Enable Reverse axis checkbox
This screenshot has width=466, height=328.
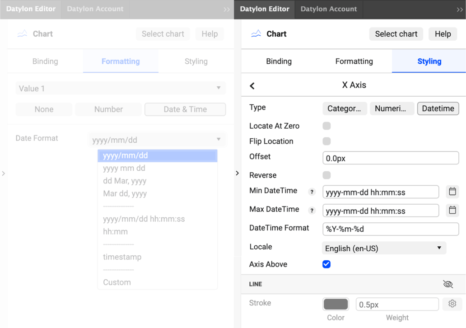(326, 175)
